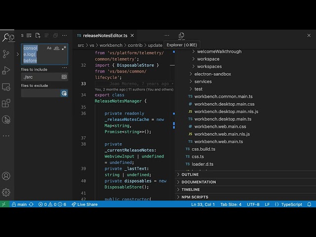Open the Accounts menu

coord(6,176)
